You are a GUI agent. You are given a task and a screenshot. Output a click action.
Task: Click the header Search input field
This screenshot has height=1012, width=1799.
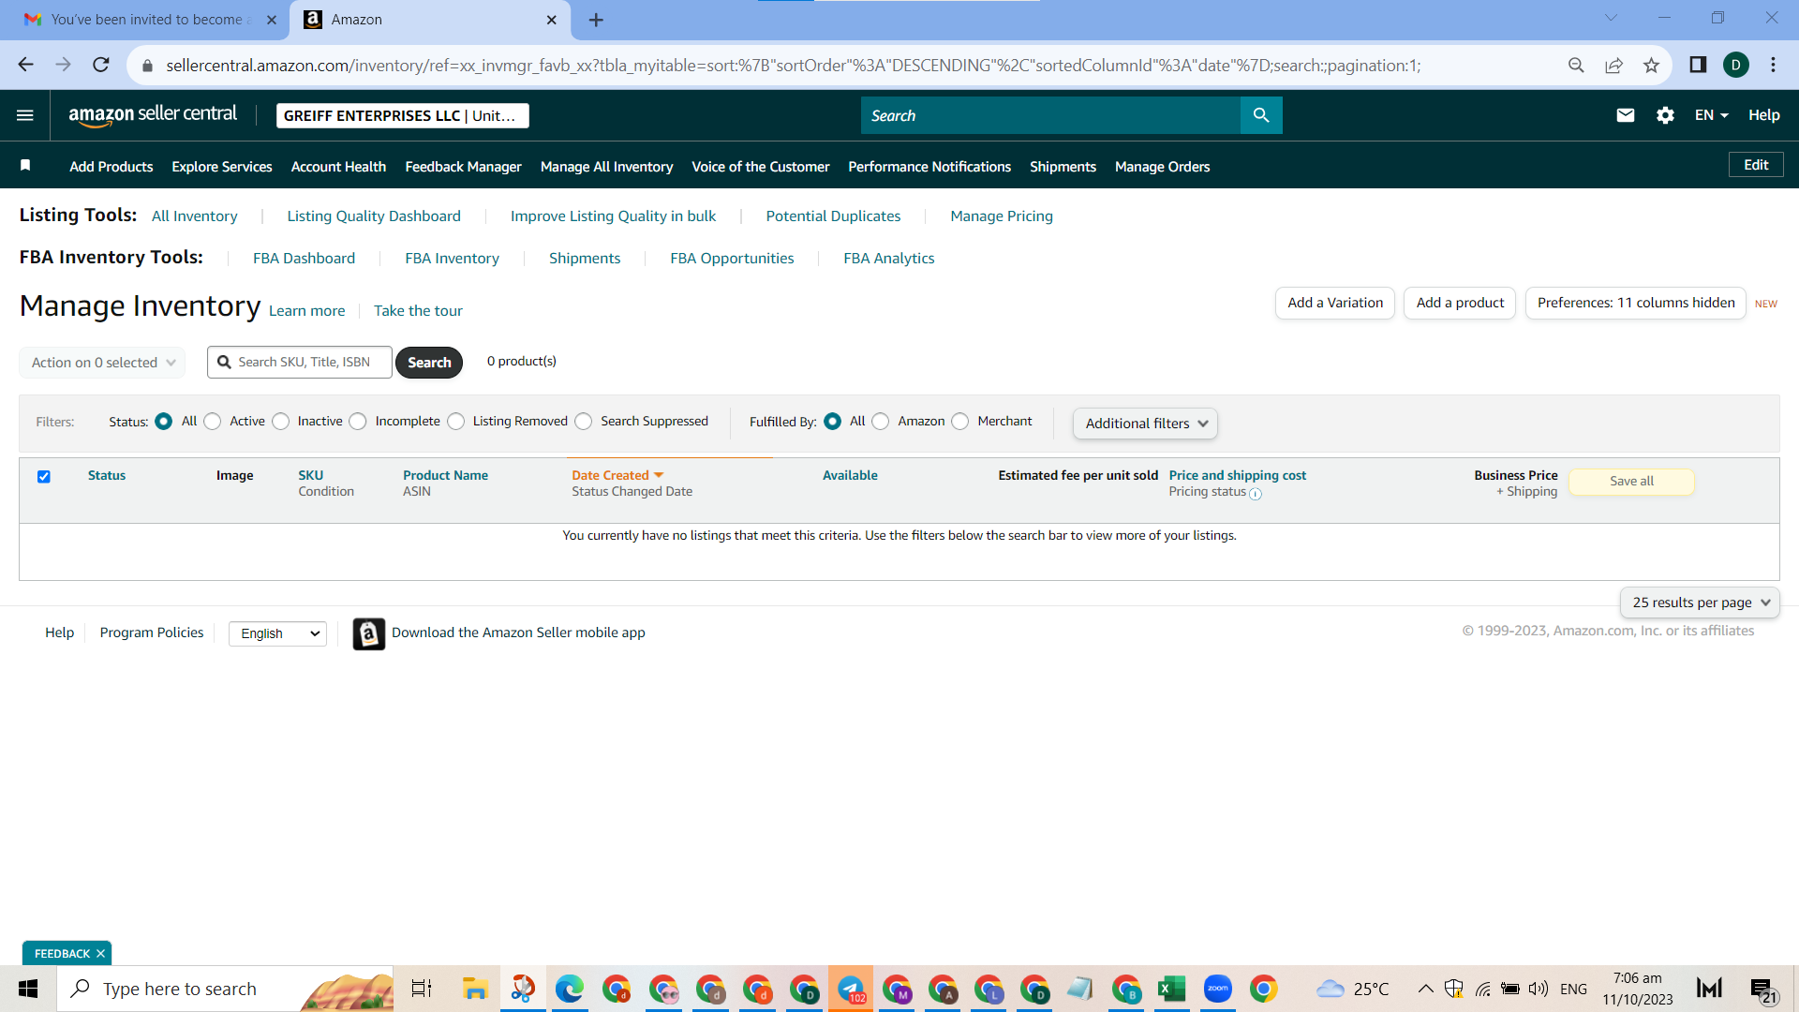1050,115
